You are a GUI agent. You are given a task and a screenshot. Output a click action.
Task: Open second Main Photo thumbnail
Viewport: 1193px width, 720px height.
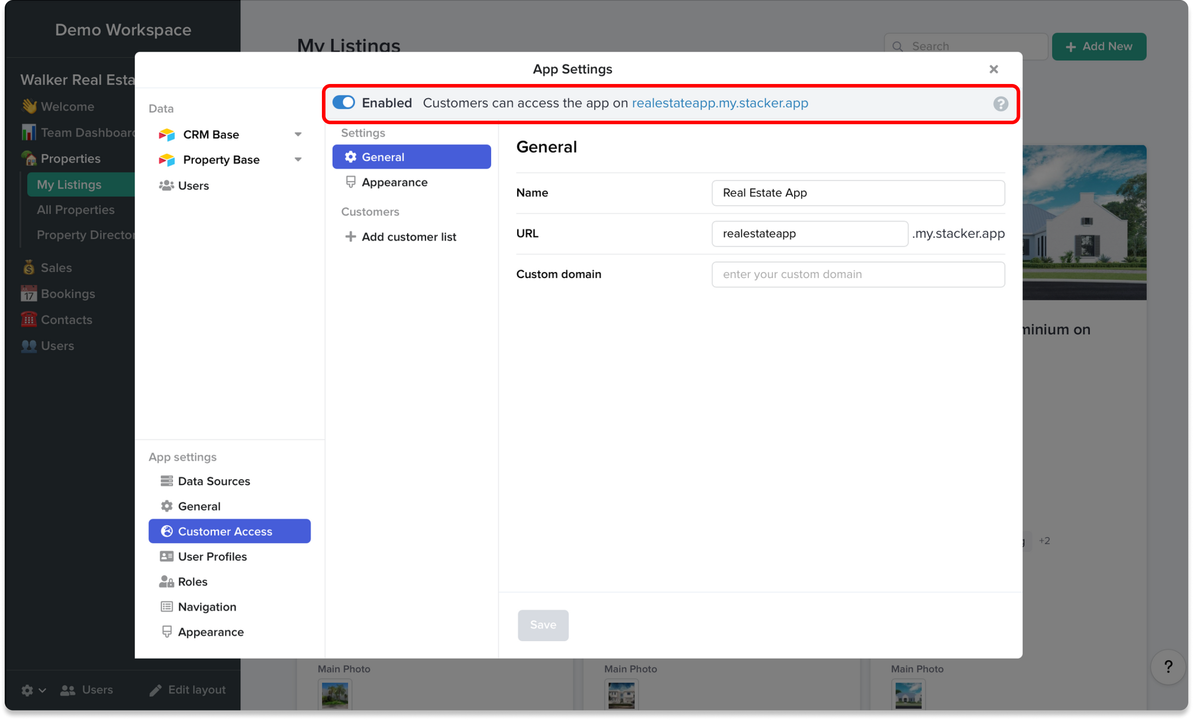[x=621, y=695]
